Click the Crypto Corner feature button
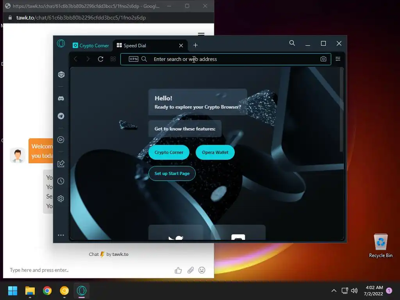 pos(169,152)
